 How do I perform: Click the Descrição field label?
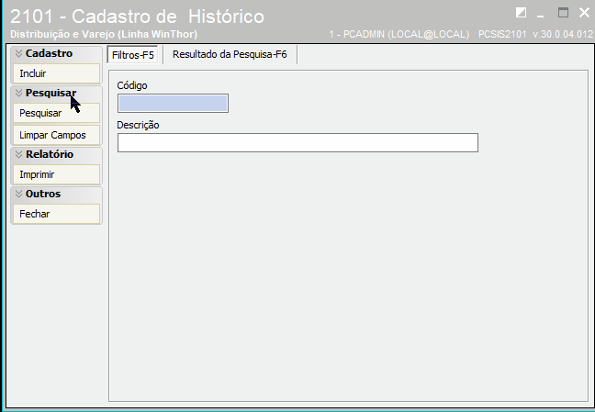(x=138, y=125)
